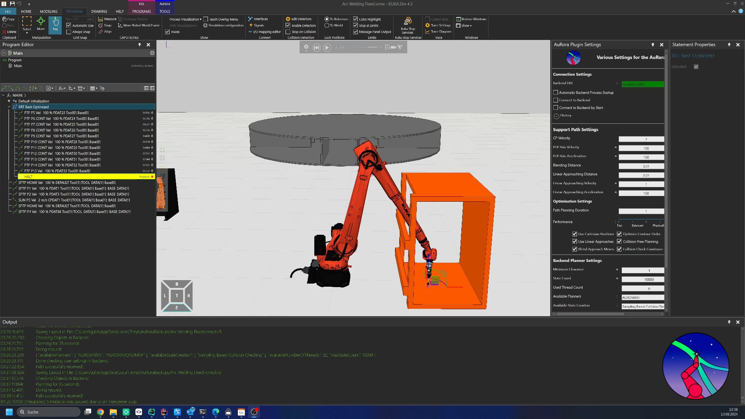The image size is (745, 419).
Task: Click Move Robot World Frame
Action: click(139, 26)
